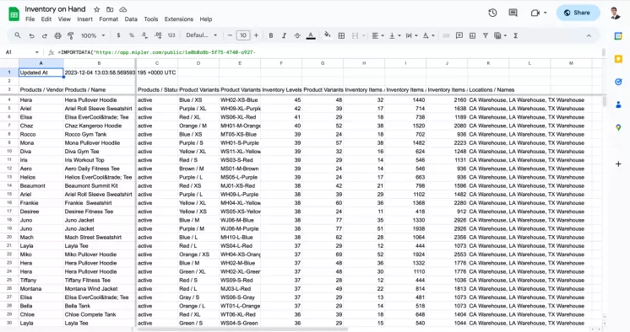Start a Meet video call
The height and width of the screenshot is (332, 630).
(535, 13)
